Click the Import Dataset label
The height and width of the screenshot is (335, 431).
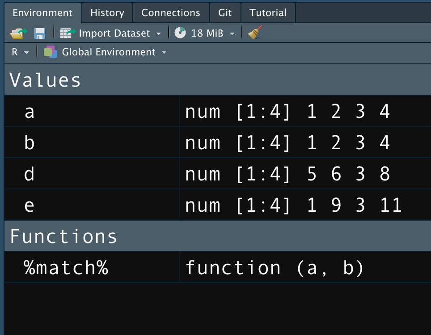click(114, 33)
